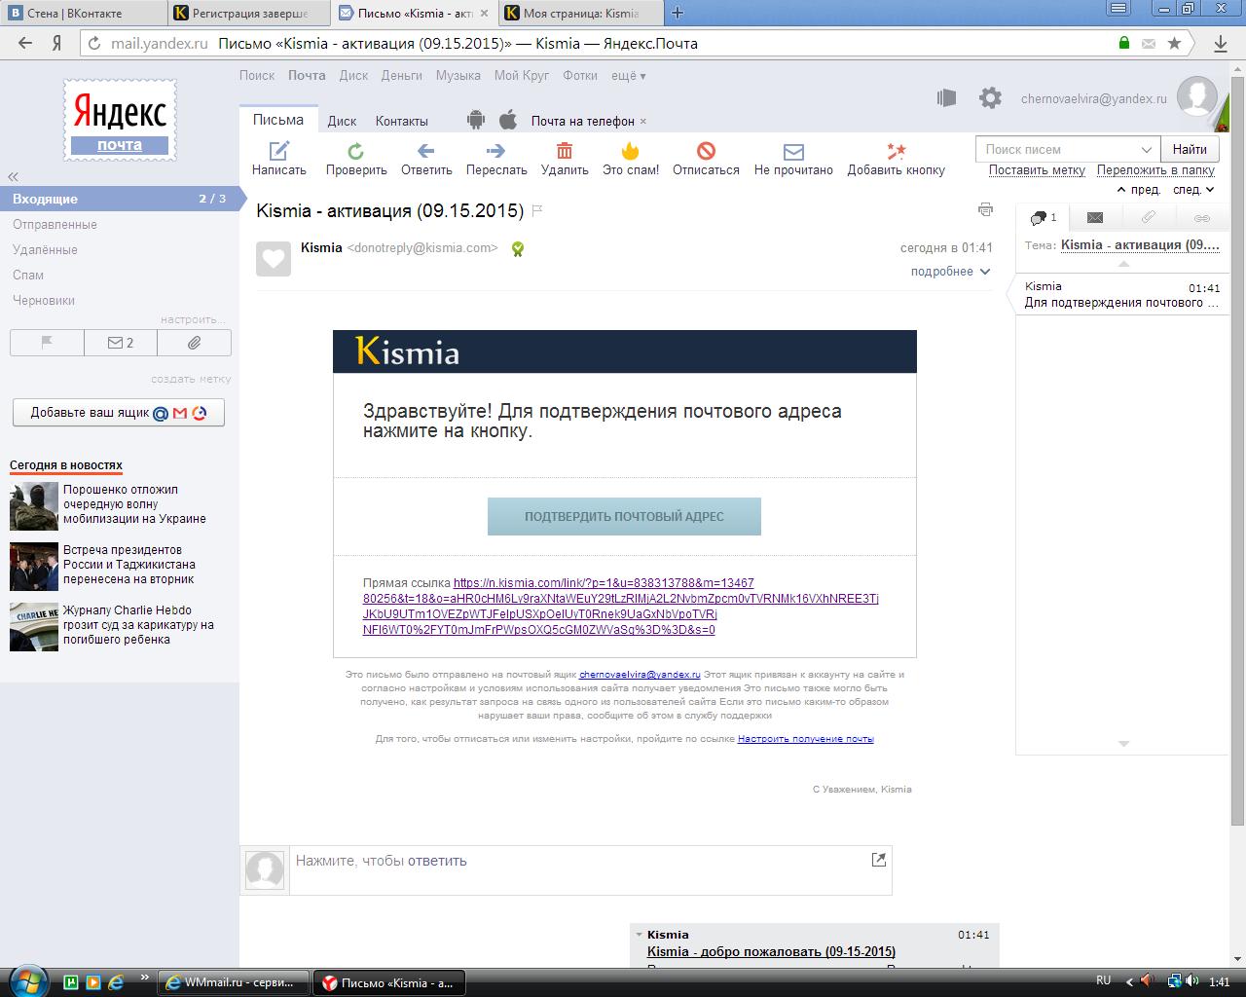Click the themes icon beside settings gear

tap(946, 97)
